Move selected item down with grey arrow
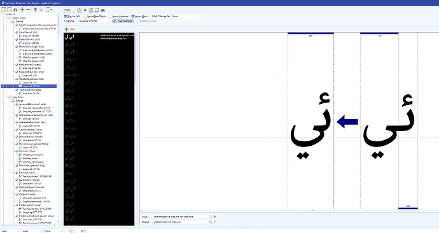 pos(41,10)
